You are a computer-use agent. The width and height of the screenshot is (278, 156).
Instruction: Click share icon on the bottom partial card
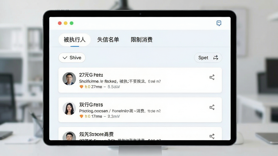click(212, 136)
